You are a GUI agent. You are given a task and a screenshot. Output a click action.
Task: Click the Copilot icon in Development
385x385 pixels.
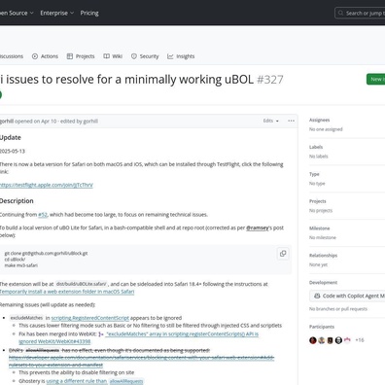point(317,296)
